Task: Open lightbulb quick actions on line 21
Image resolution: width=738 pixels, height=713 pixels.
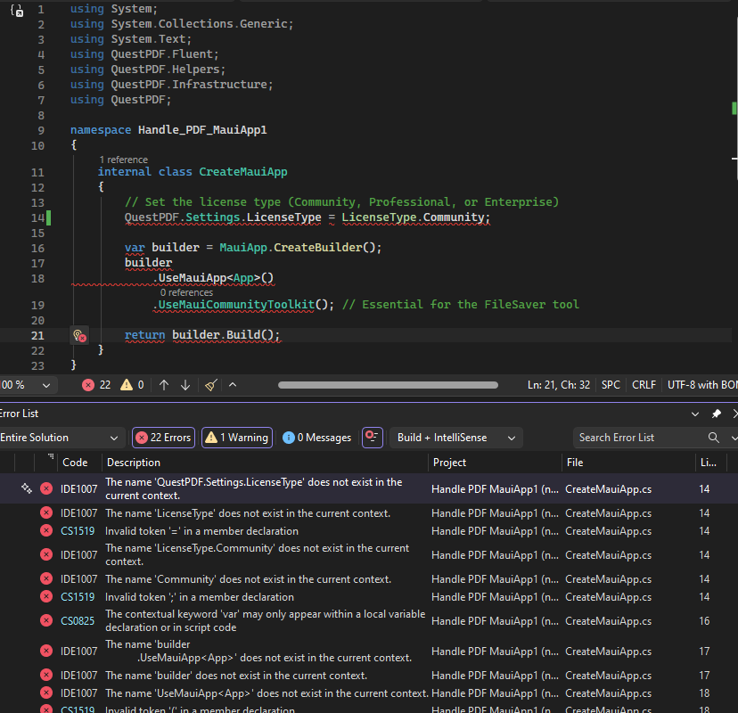Action: click(x=79, y=336)
